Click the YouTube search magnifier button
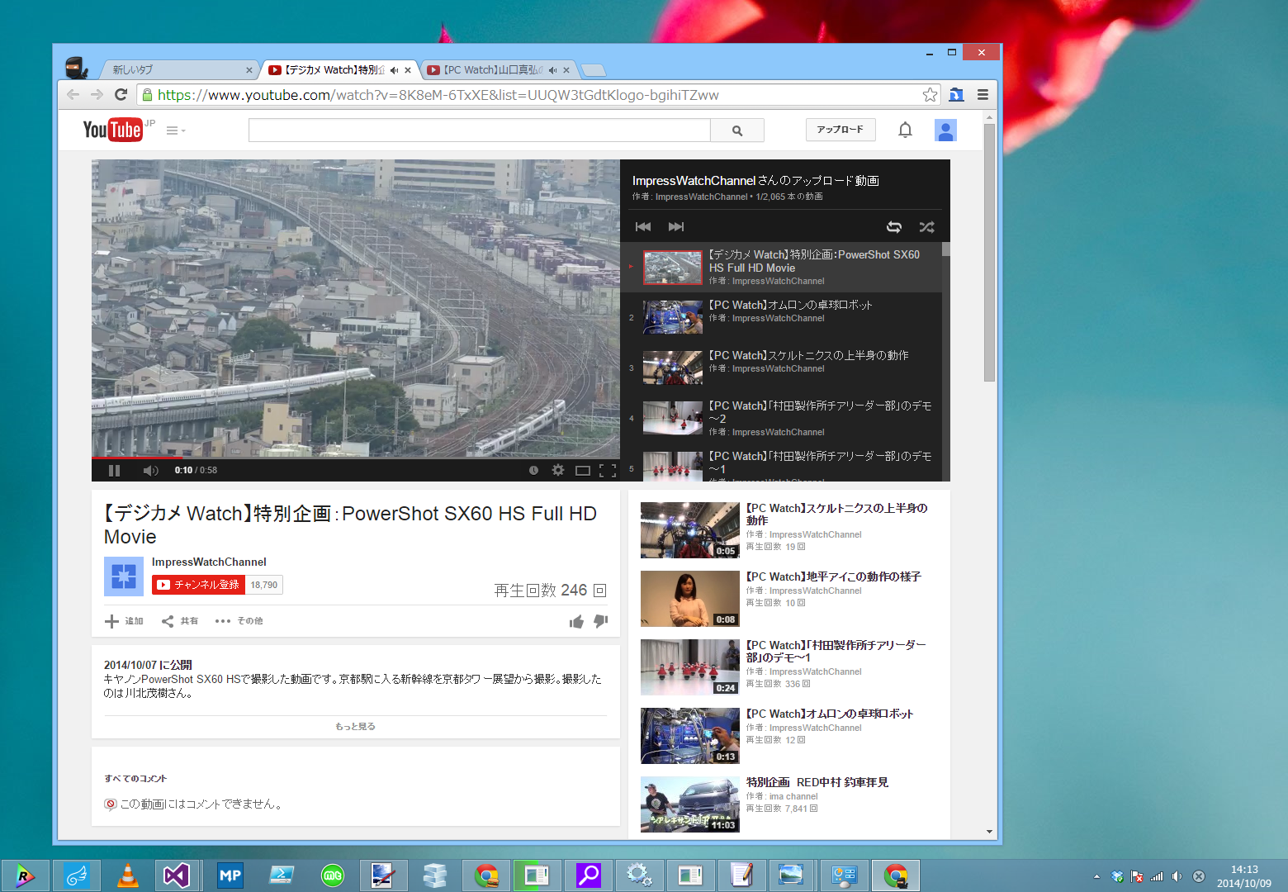The image size is (1288, 892). (x=737, y=130)
